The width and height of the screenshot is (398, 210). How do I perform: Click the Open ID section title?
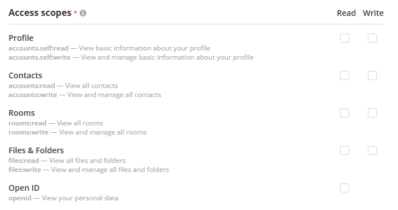24,188
